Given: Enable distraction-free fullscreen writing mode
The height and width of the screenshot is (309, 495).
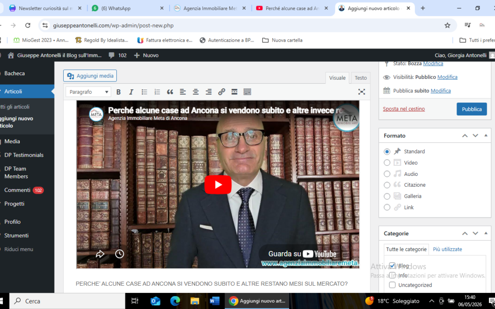Looking at the screenshot, I should click(362, 92).
